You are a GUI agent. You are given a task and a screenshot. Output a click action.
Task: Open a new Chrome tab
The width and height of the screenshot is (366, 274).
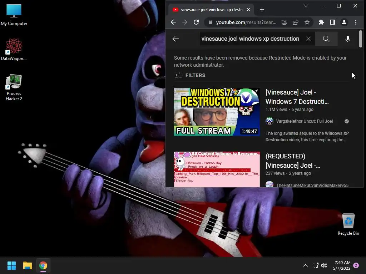point(262,10)
